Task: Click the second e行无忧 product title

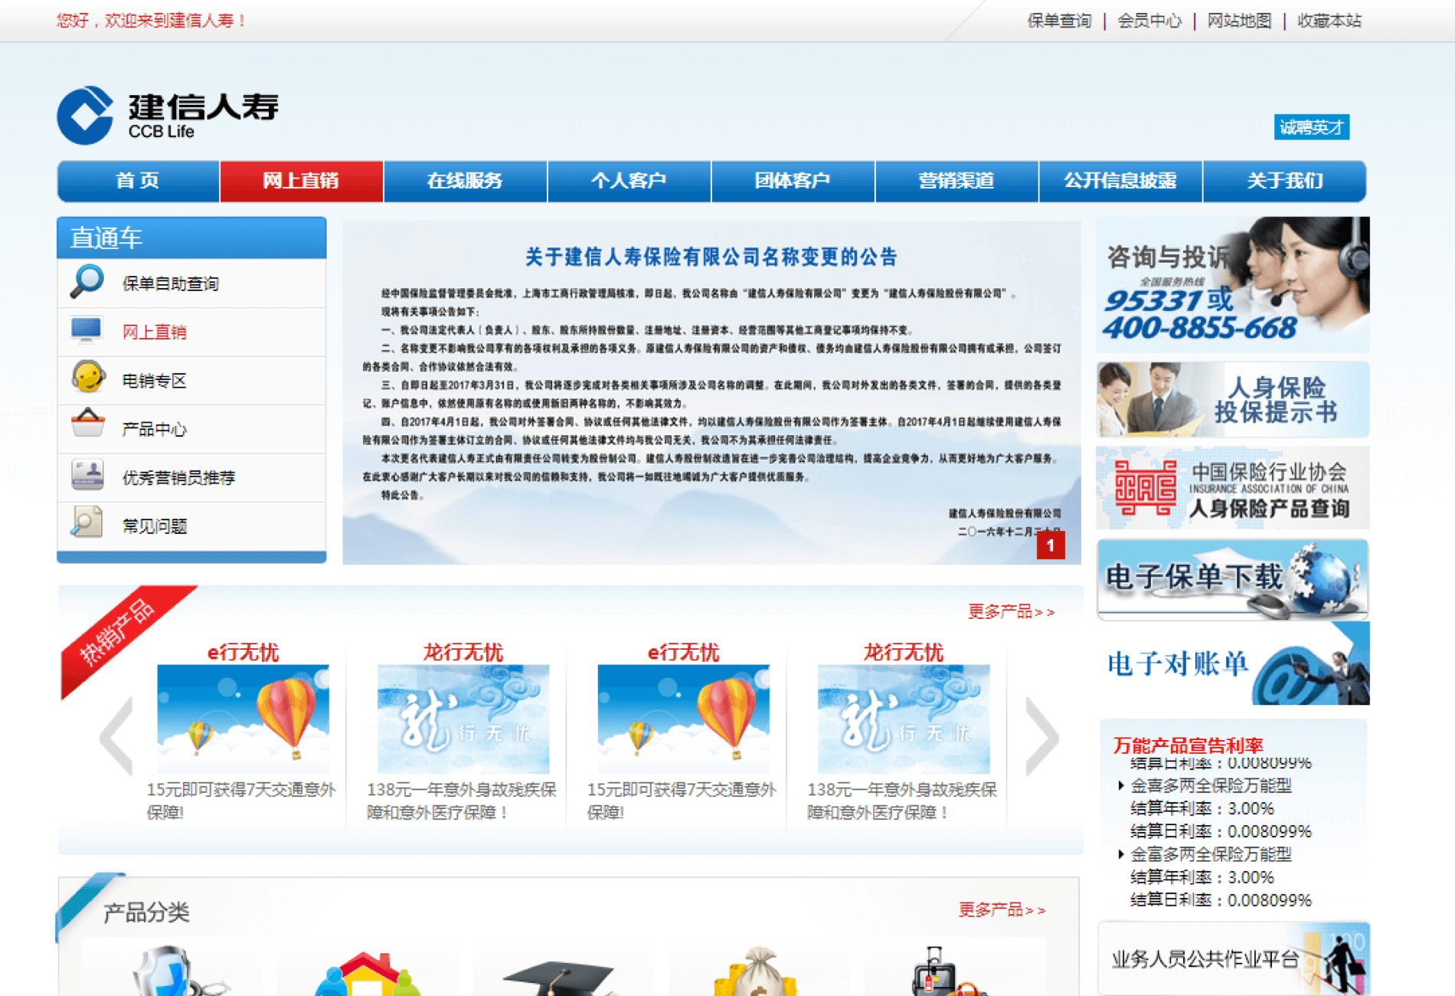Action: coord(683,652)
